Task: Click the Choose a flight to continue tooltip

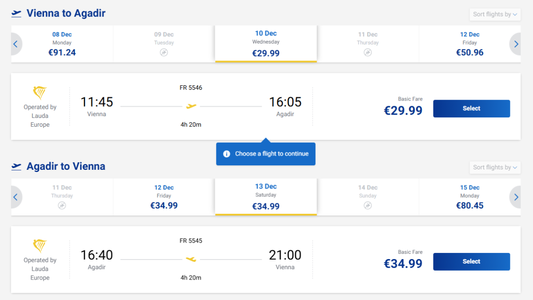Action: pos(271,154)
